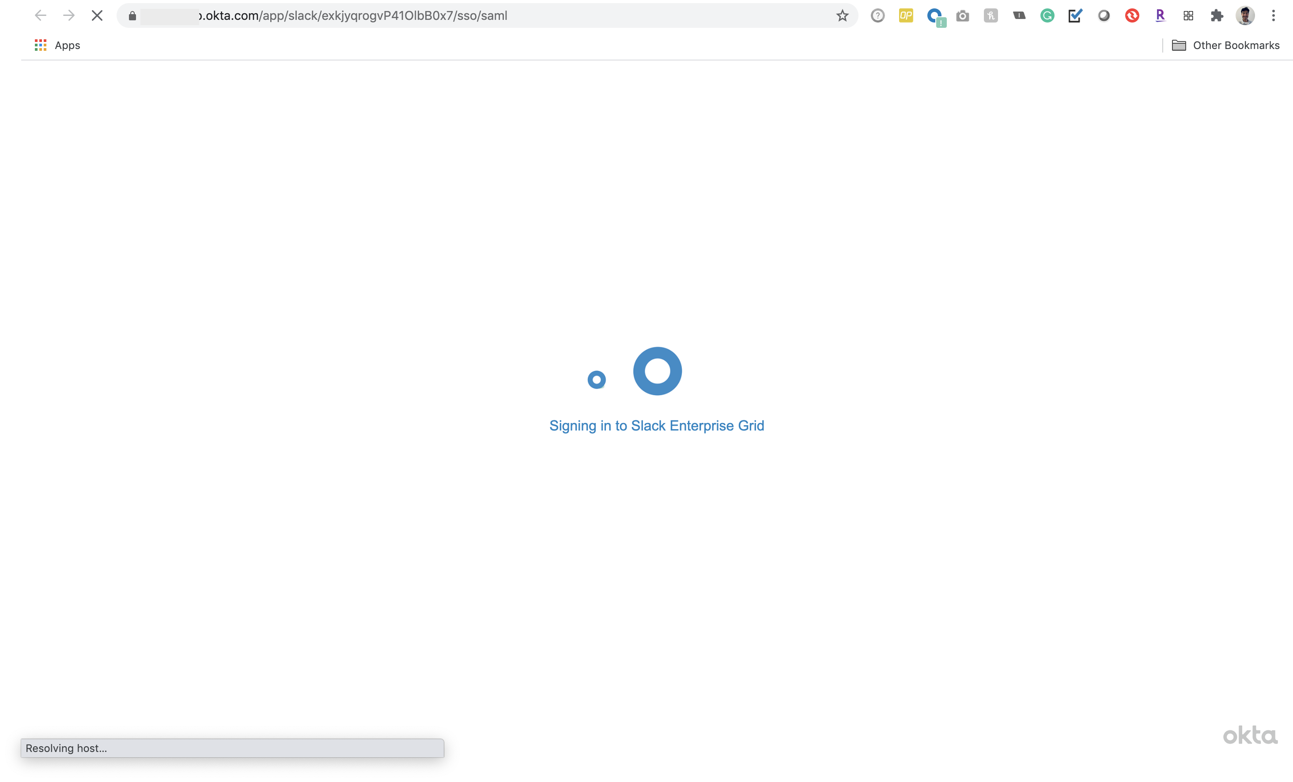Open Chrome's three-dot menu
This screenshot has height=782, width=1293.
[1274, 16]
